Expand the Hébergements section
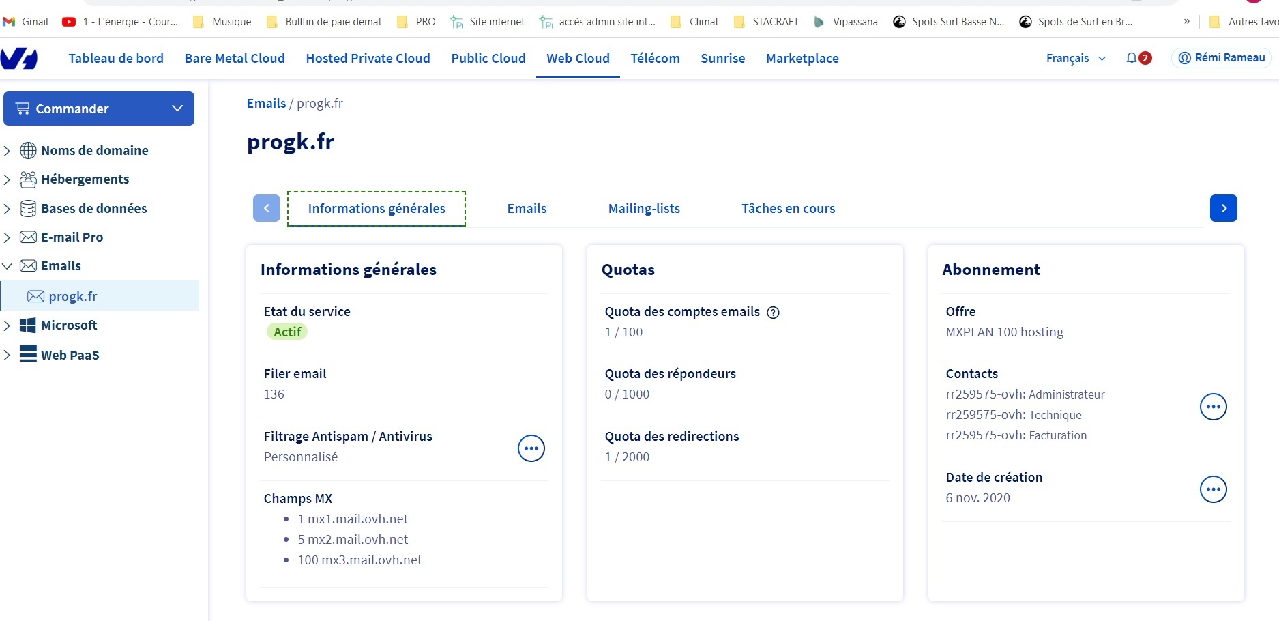The width and height of the screenshot is (1279, 621). pos(8,179)
